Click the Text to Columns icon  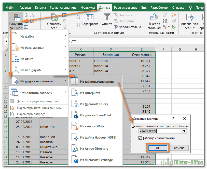[x=155, y=17]
